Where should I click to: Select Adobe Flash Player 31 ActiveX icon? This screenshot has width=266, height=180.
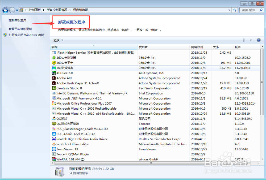54,83
